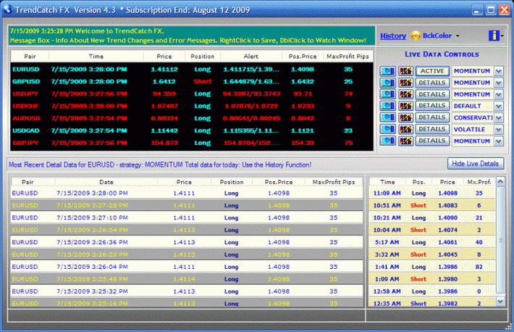Expand the DEFAULT strategy dropdown arrow
The width and height of the screenshot is (514, 332).
(499, 106)
